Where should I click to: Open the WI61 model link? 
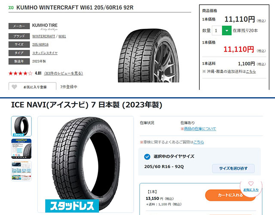click(62, 36)
